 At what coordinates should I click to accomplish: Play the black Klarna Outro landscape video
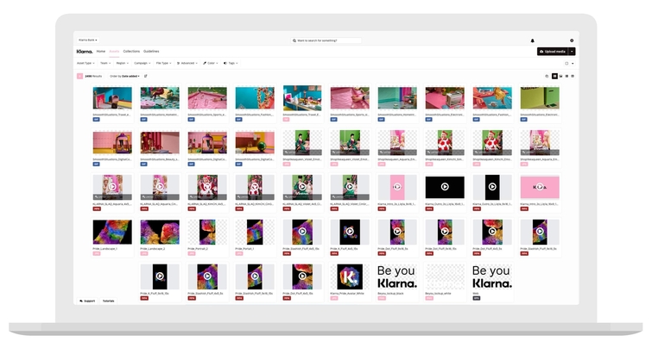point(445,187)
